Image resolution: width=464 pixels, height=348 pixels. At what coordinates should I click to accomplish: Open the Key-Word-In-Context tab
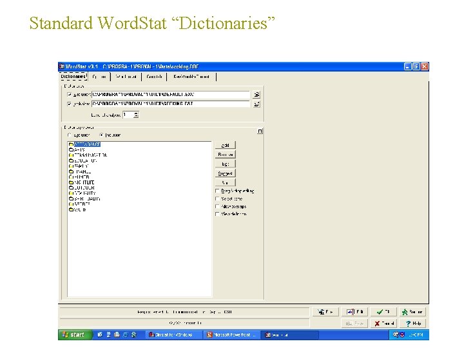tap(191, 77)
